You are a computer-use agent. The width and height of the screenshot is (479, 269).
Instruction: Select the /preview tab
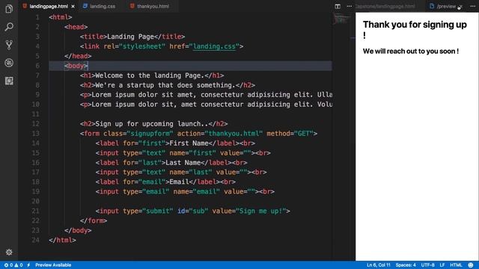coord(446,6)
